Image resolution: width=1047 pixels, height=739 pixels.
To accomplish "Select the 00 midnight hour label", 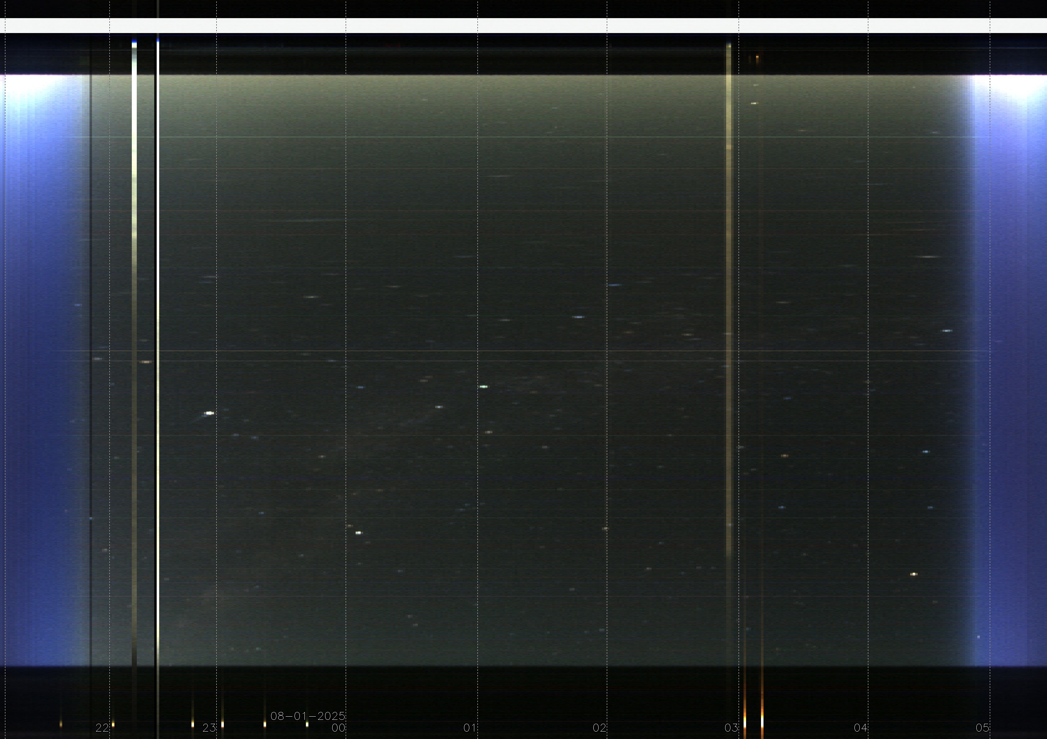I will (338, 728).
